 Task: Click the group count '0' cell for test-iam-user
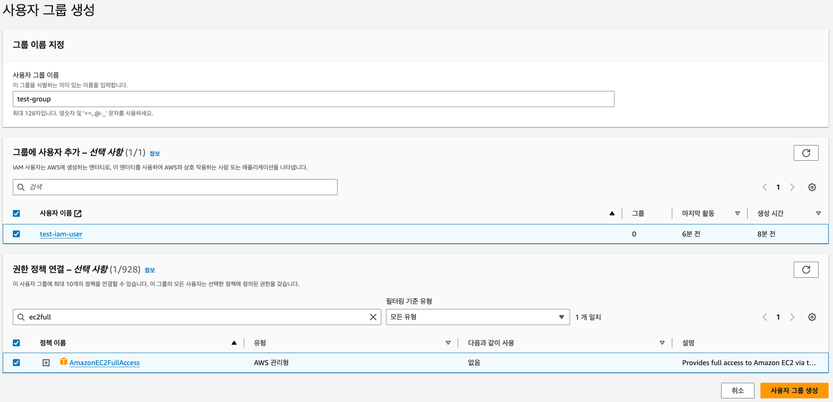634,234
